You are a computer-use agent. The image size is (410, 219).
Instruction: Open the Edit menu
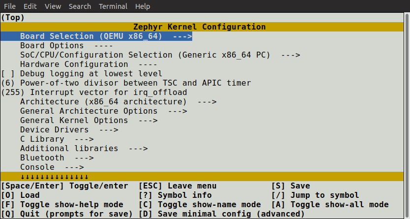click(x=30, y=6)
